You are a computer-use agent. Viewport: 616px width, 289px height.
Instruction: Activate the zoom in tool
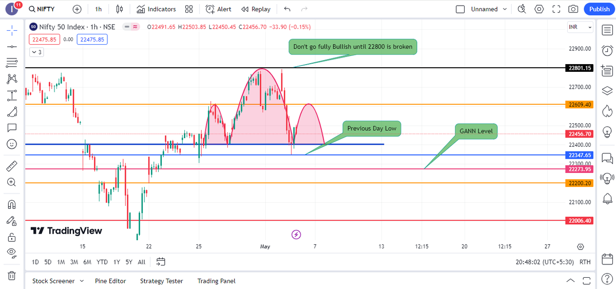pyautogui.click(x=12, y=182)
